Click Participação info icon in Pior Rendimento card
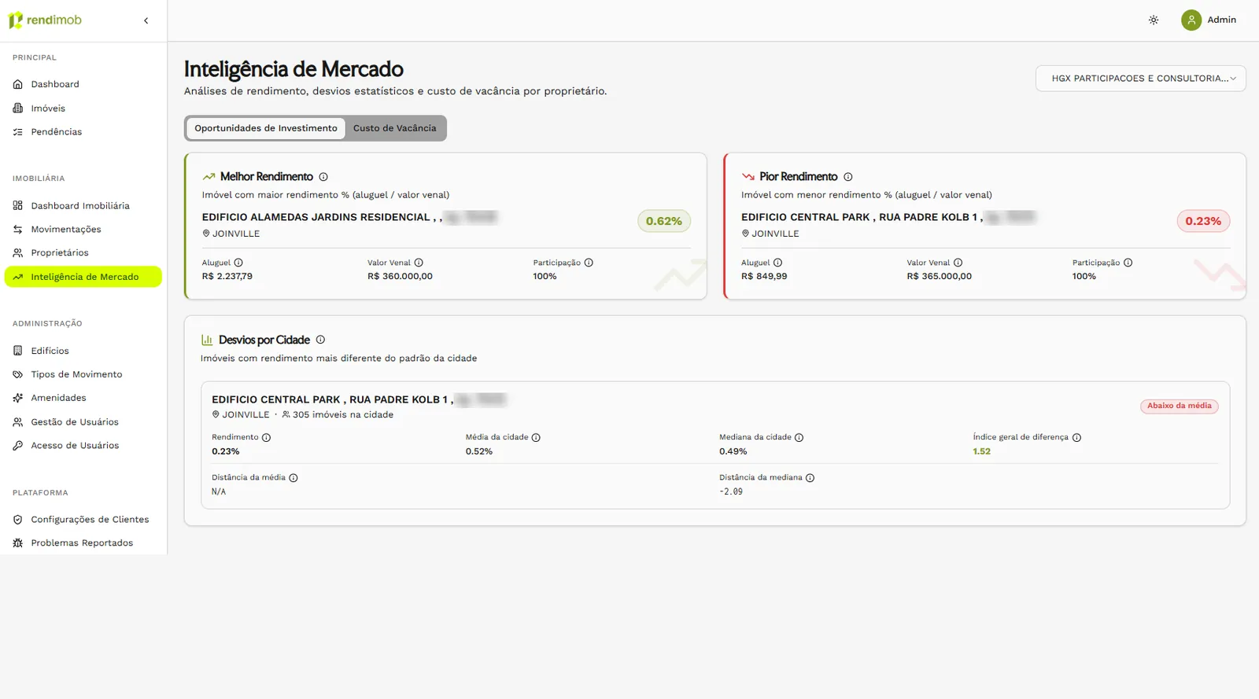Screen dimensions: 1259x699 point(1128,263)
